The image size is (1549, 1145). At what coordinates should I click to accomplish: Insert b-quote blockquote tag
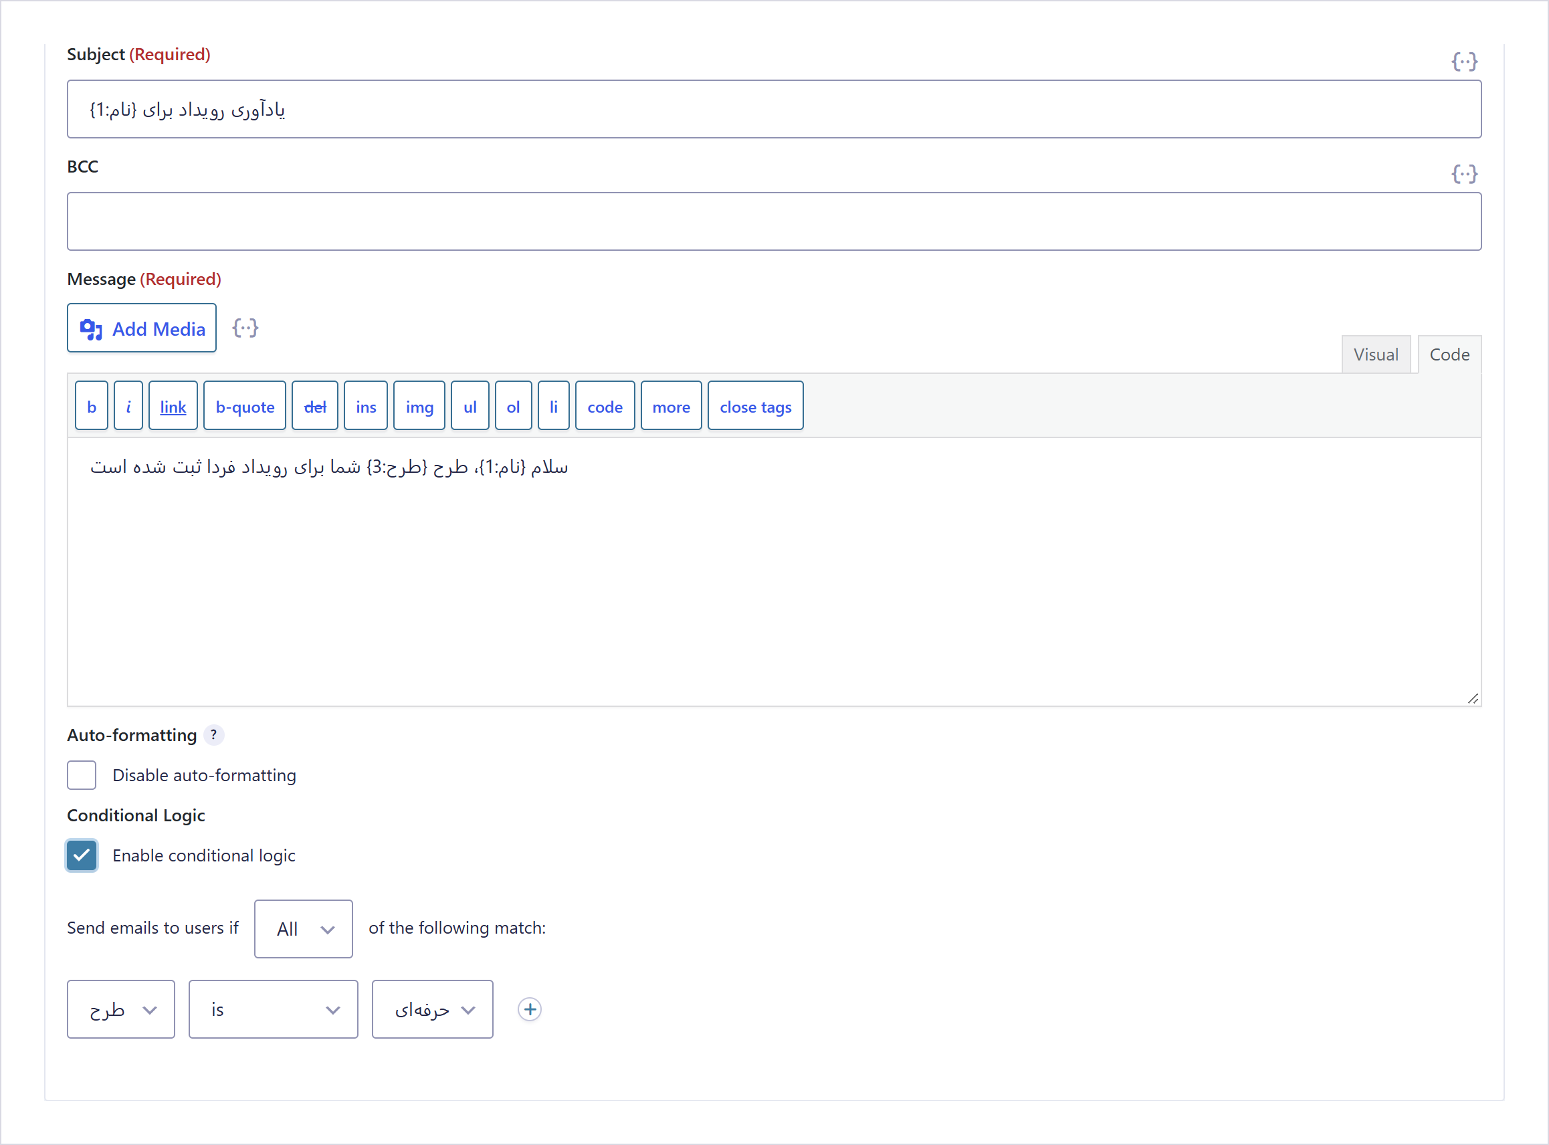click(x=245, y=406)
